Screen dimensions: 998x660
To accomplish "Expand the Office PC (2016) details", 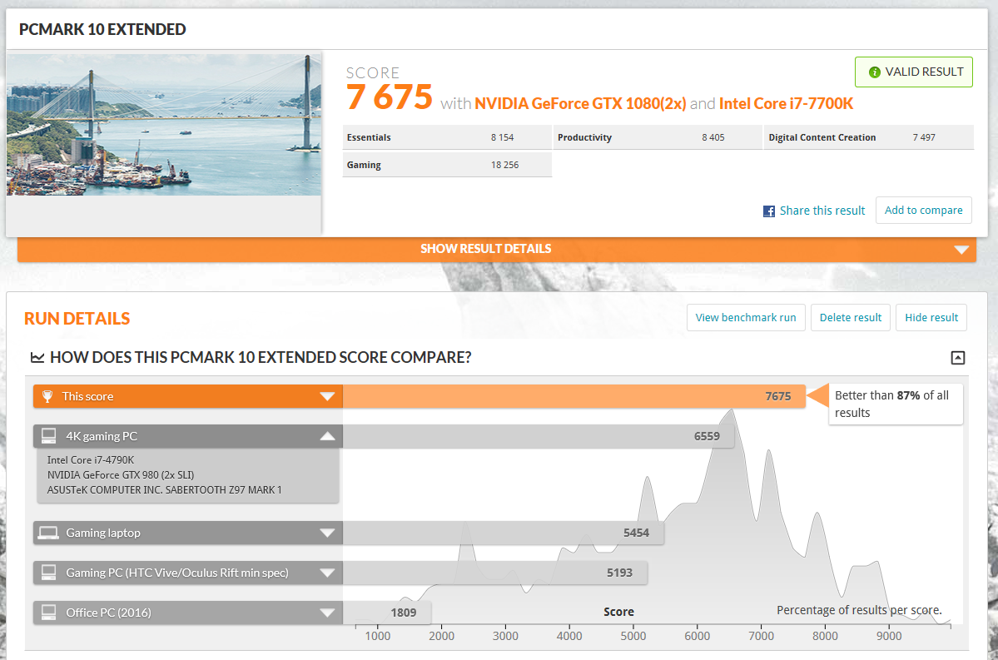I will point(327,613).
